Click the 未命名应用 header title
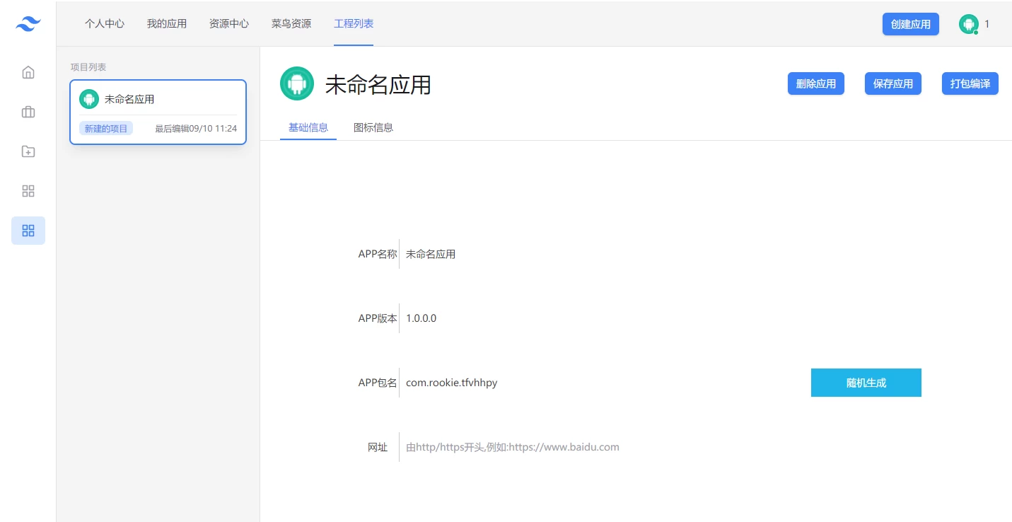Viewport: 1012px width, 522px height. (378, 84)
